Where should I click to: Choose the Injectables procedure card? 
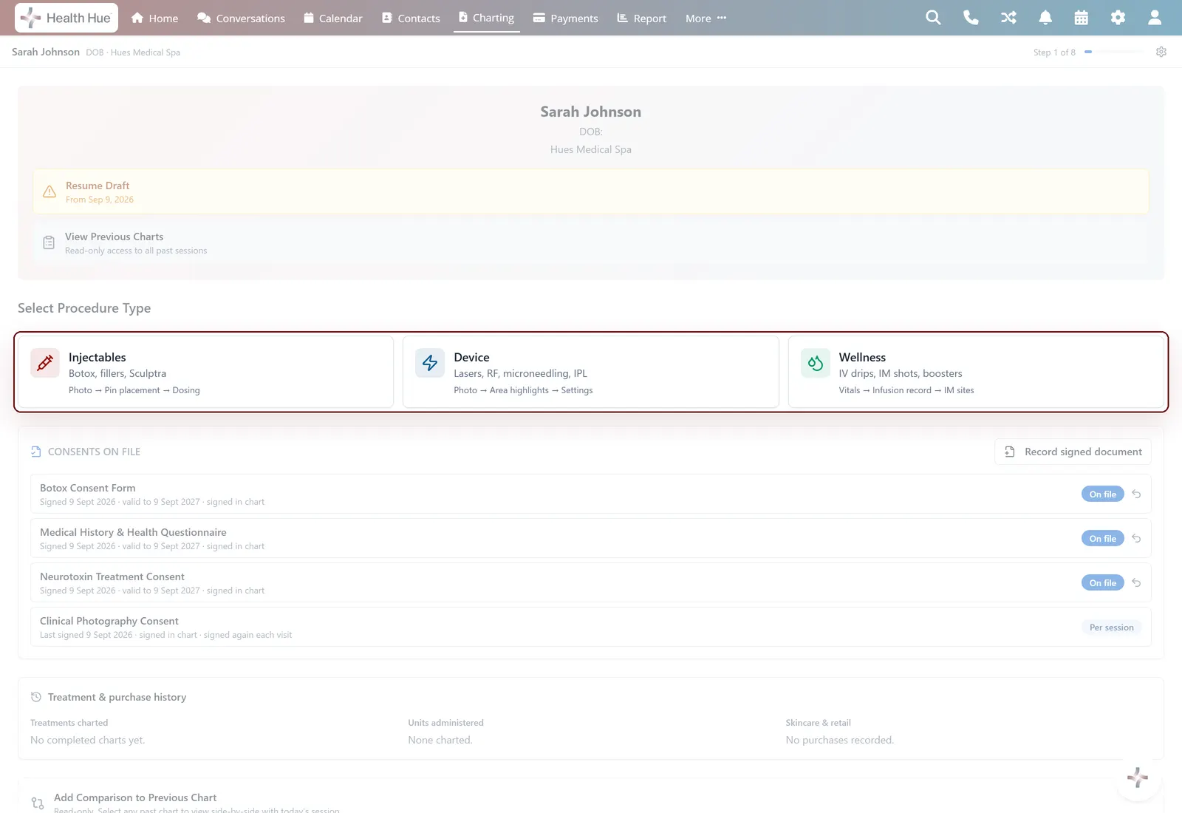[x=205, y=372]
